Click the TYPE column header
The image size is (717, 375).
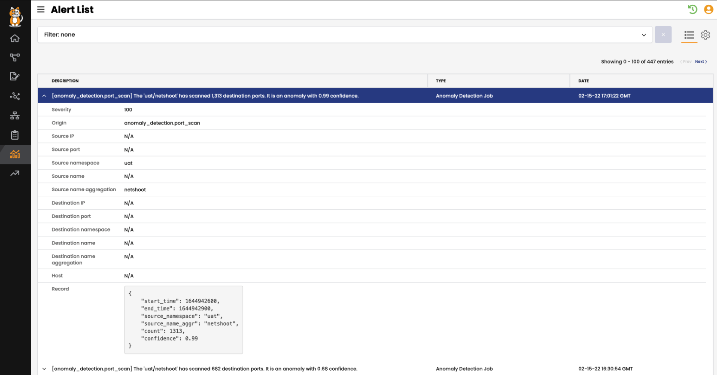tap(441, 81)
